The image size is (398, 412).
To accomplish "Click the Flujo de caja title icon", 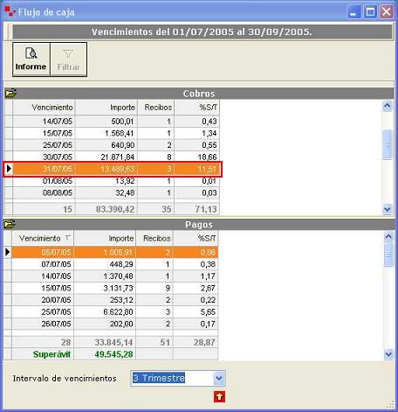I will click(10, 11).
